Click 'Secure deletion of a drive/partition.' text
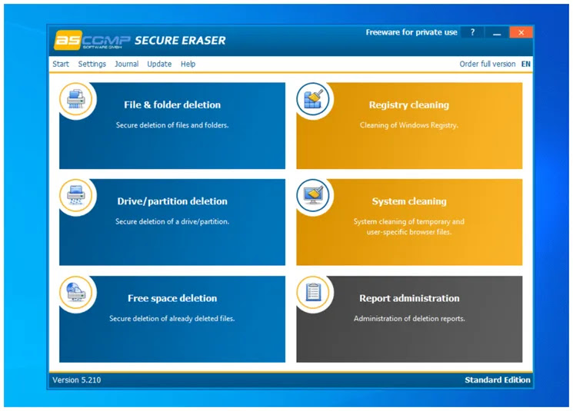This screenshot has height=411, width=573. pyautogui.click(x=172, y=221)
